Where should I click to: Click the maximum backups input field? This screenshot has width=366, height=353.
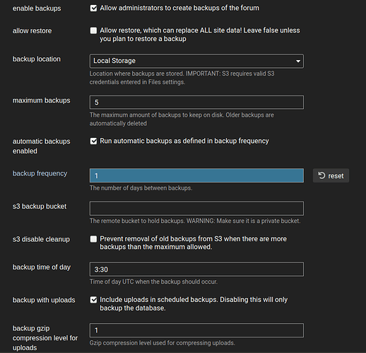196,103
